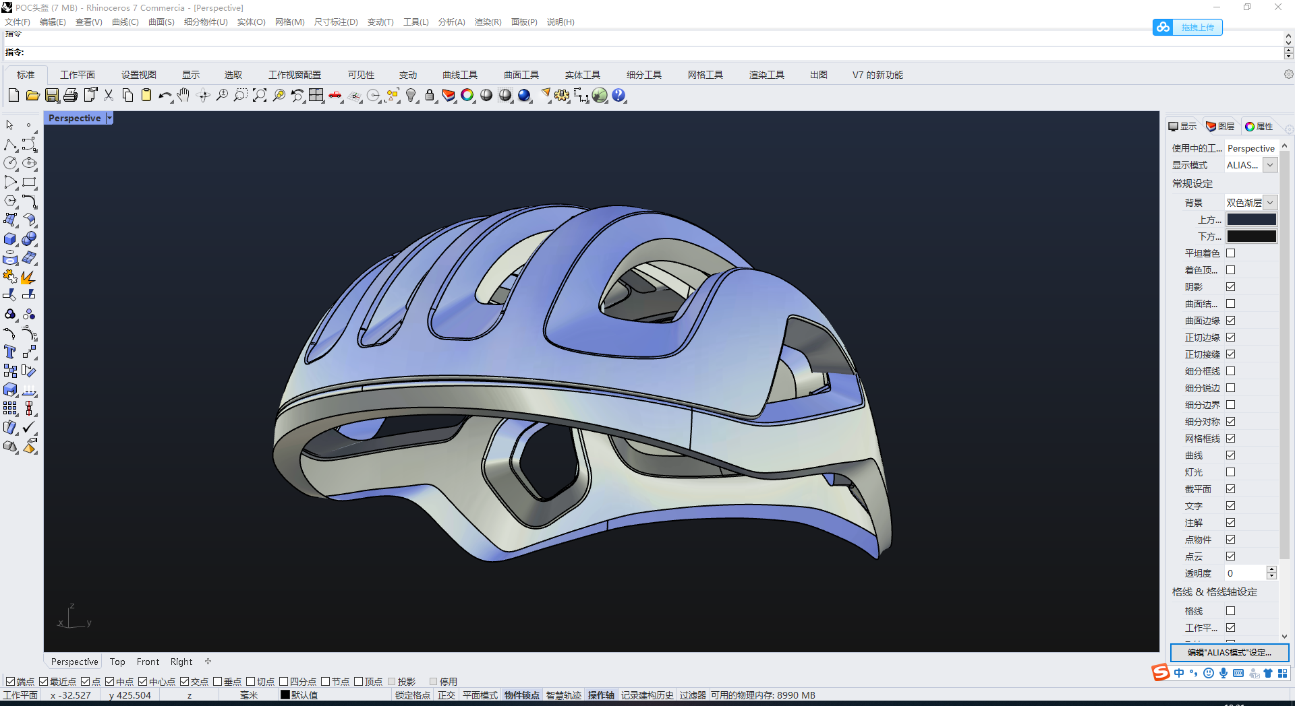The image size is (1295, 706).
Task: Open the 渲染(R) menu
Action: (x=488, y=22)
